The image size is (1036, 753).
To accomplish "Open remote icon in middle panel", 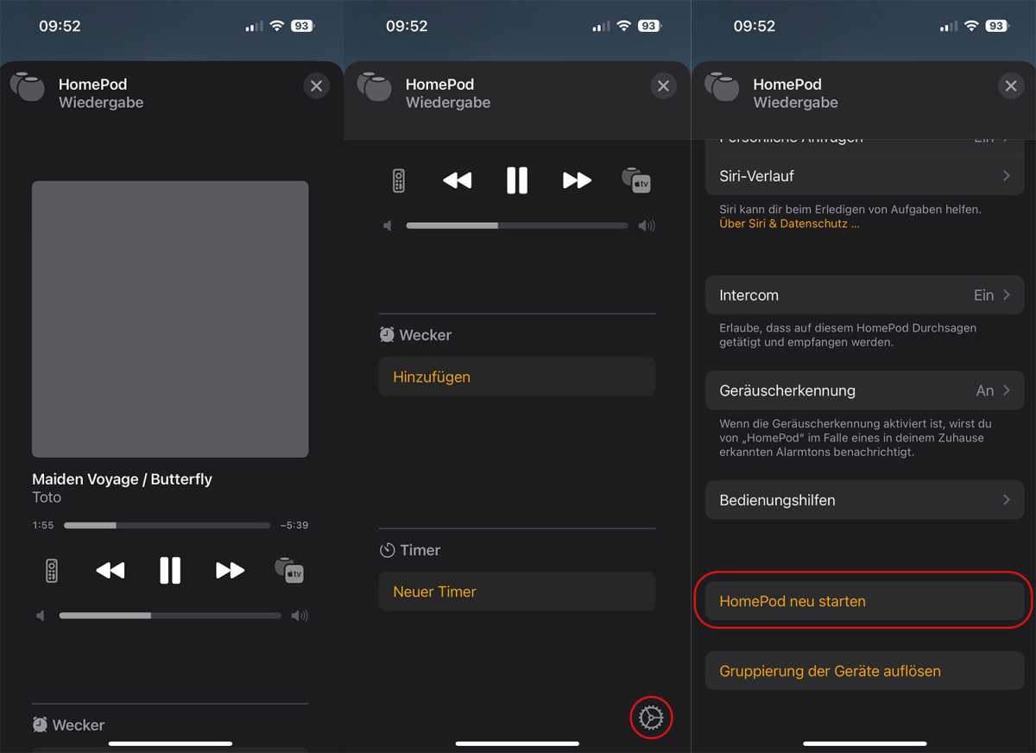I will (399, 180).
